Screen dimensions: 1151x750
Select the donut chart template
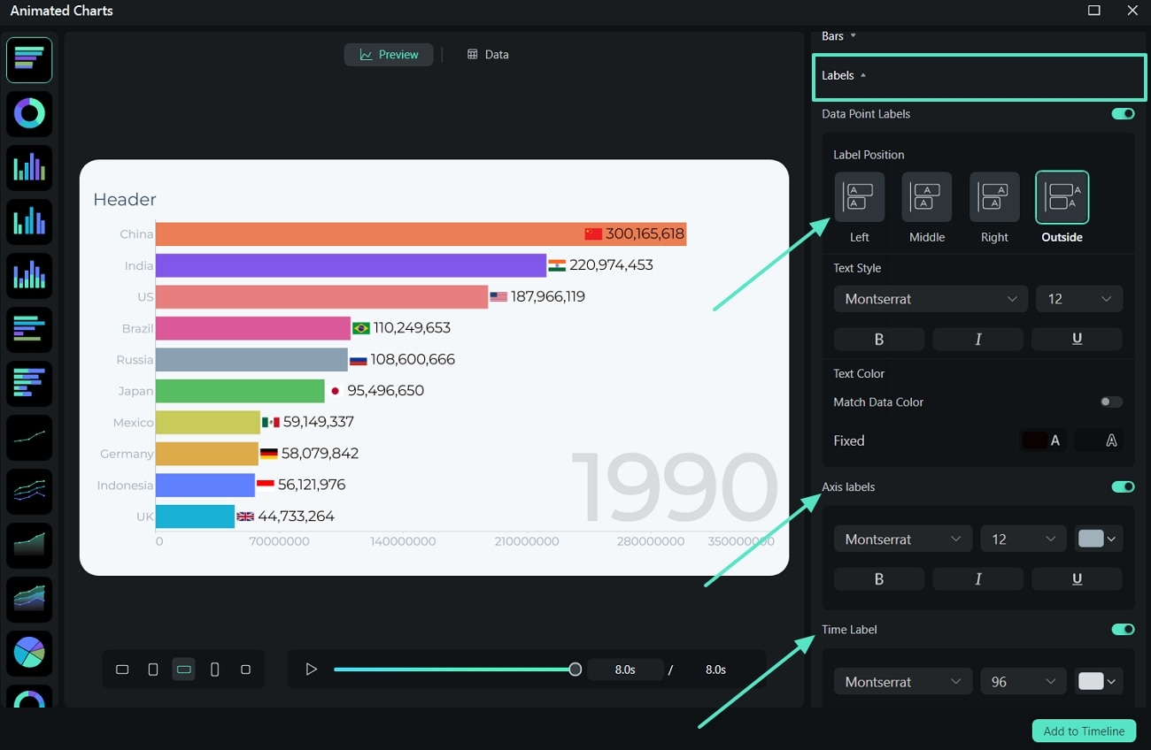(x=29, y=113)
